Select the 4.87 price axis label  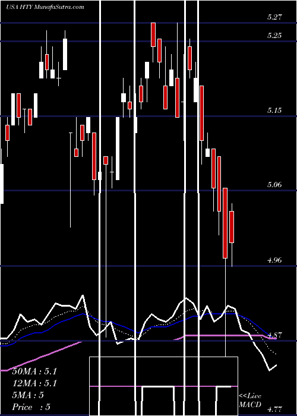click(274, 335)
